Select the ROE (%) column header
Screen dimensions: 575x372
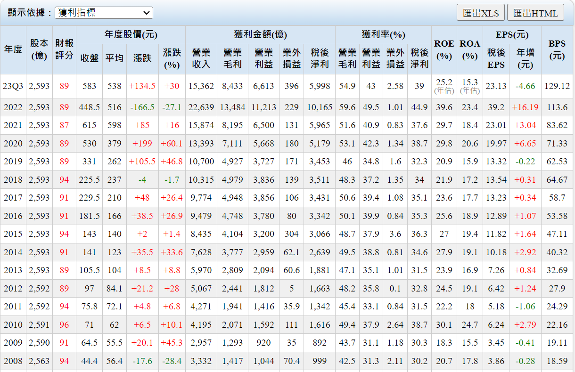tap(444, 49)
